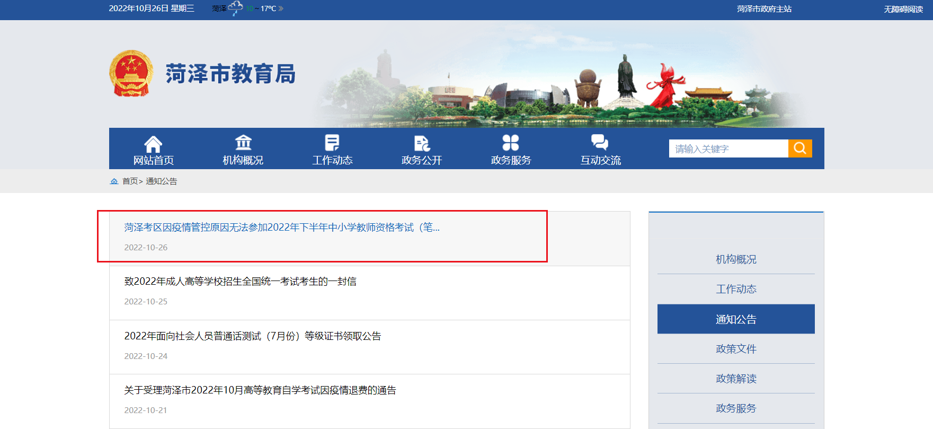Open the 机构概况 navigation label
The image size is (933, 429).
243,160
